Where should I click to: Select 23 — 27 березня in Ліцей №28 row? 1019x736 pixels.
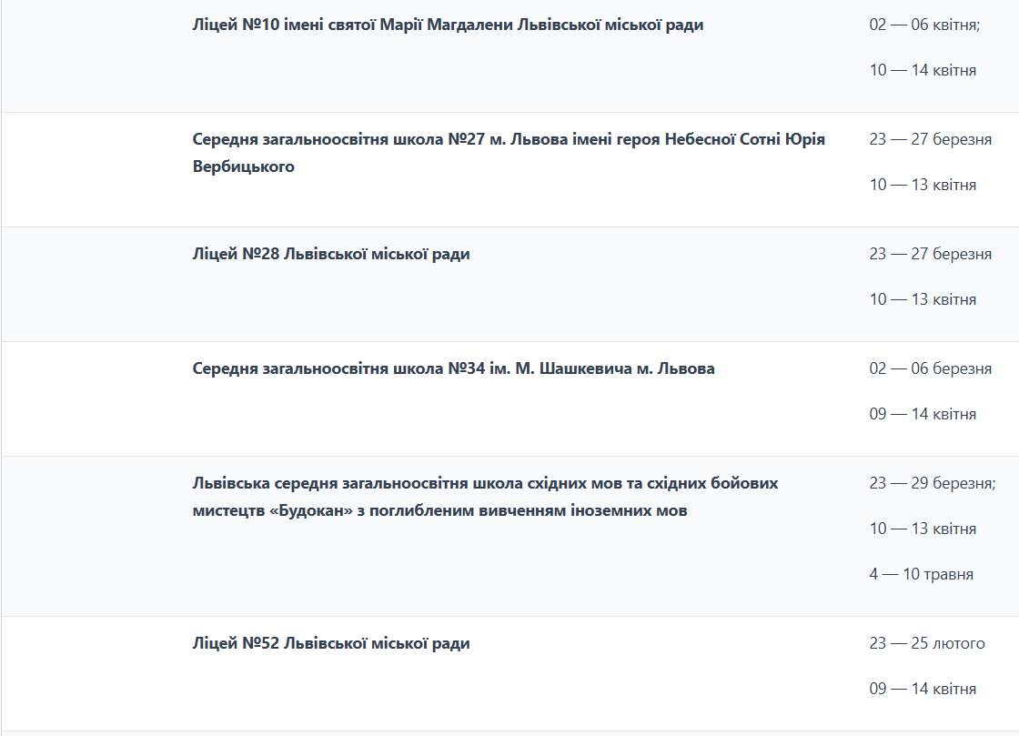[930, 255]
